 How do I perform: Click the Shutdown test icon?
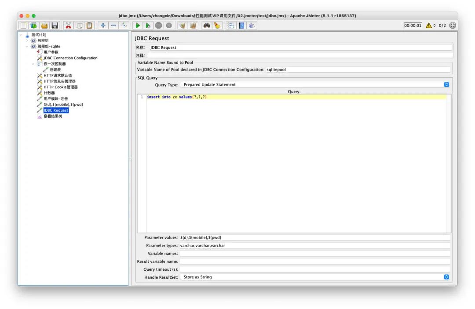pos(169,26)
